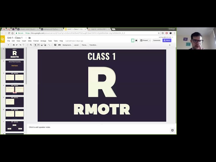Select the shape tool icon

(x=45, y=45)
